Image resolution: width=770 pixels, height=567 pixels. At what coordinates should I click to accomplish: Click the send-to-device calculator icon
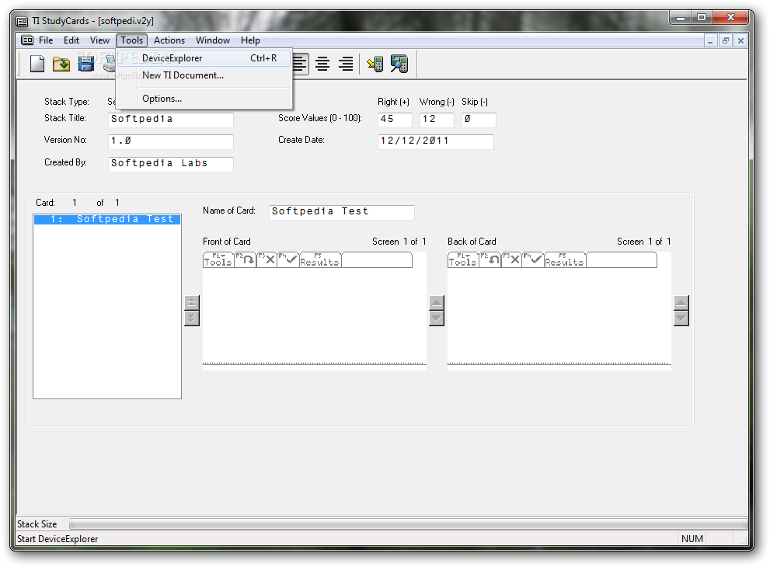point(375,64)
